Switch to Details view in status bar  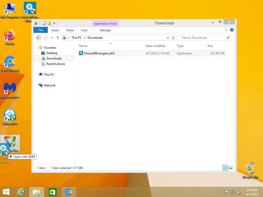click(x=225, y=168)
